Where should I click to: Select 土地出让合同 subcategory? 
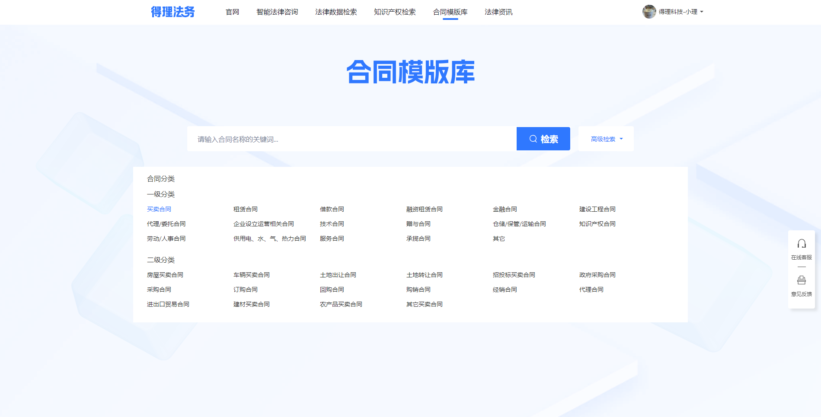338,275
